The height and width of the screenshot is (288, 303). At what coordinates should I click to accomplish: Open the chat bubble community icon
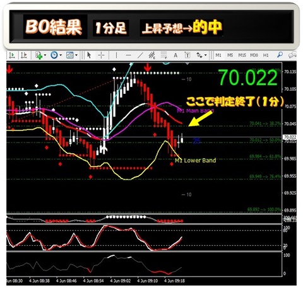pos(292,55)
